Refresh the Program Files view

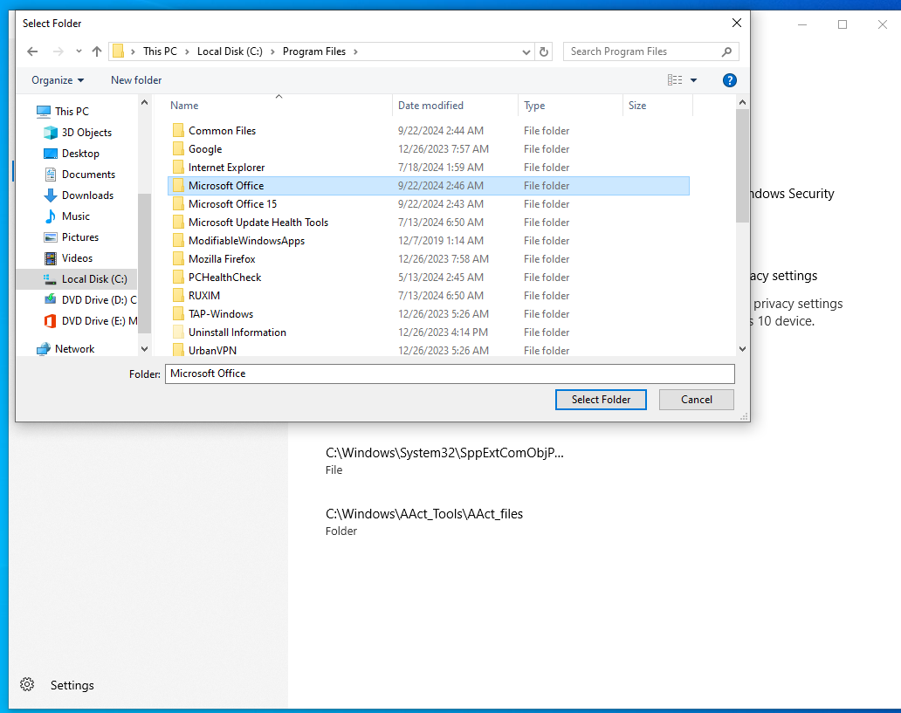pos(544,51)
